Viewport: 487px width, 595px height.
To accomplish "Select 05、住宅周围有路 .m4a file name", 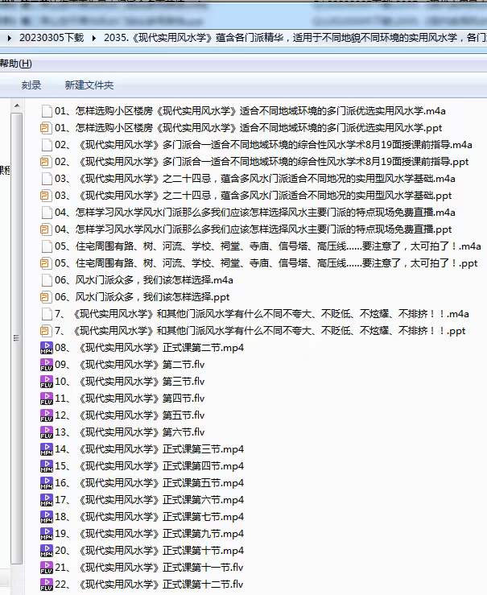I will [x=268, y=246].
